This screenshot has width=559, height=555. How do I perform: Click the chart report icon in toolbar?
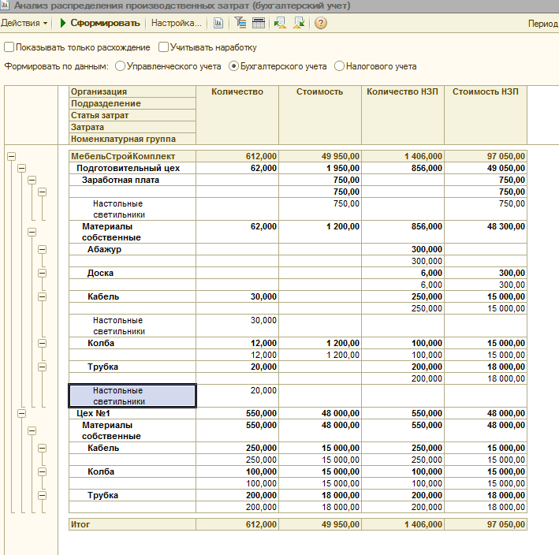pos(218,23)
